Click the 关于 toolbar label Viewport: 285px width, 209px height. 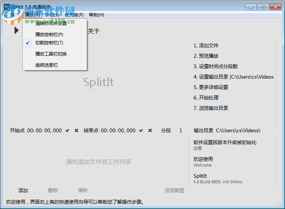click(x=94, y=31)
